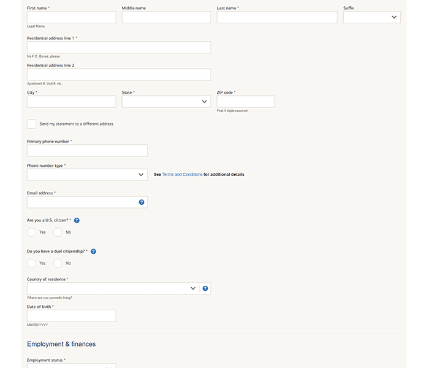Click the Residential address line 1 field

click(x=118, y=48)
